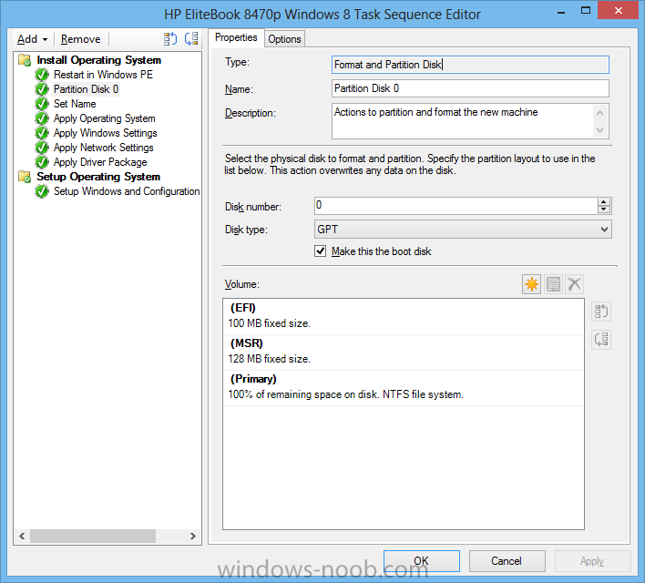Select the (Primary) volume entry
645x583 pixels.
click(404, 388)
